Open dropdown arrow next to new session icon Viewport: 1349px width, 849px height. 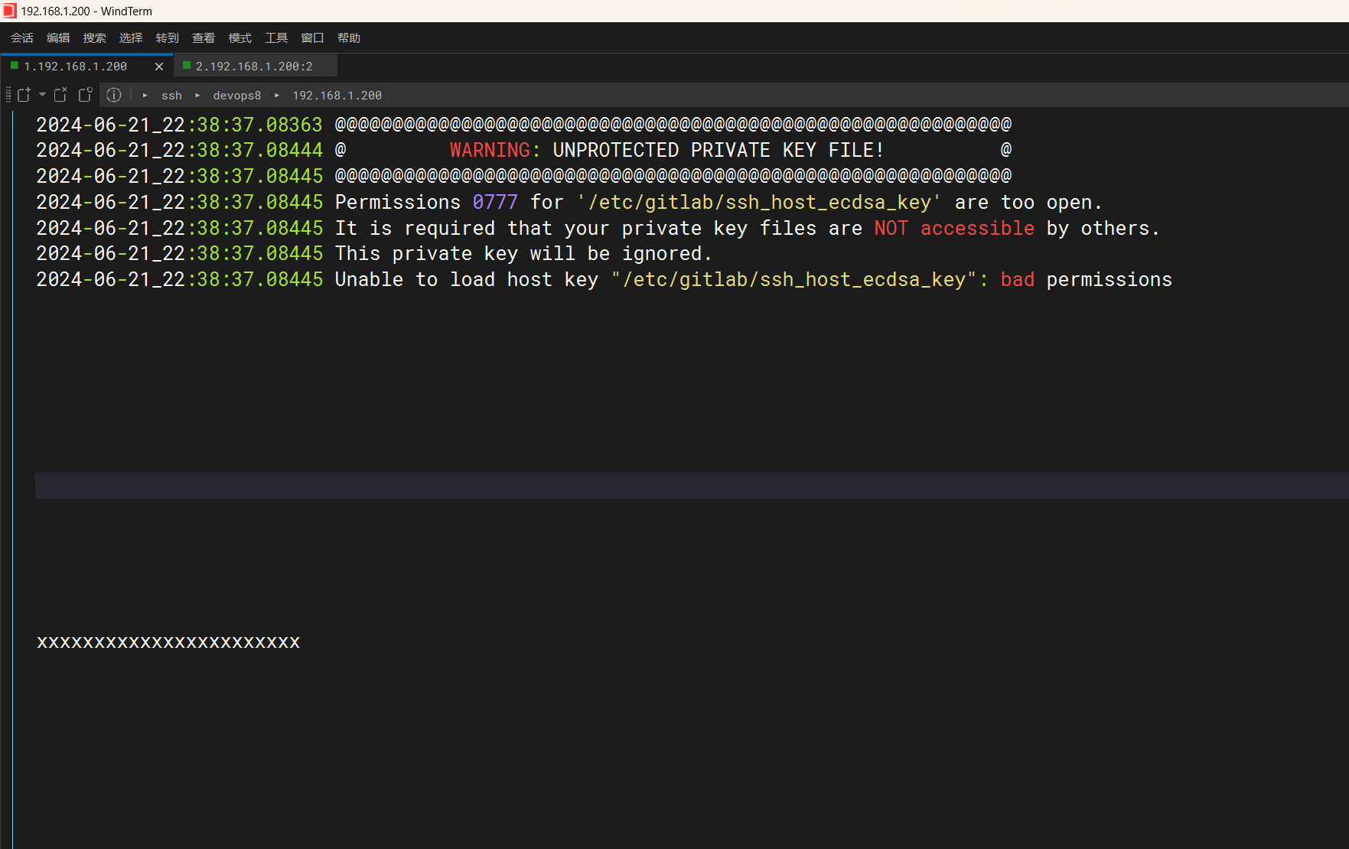[42, 95]
